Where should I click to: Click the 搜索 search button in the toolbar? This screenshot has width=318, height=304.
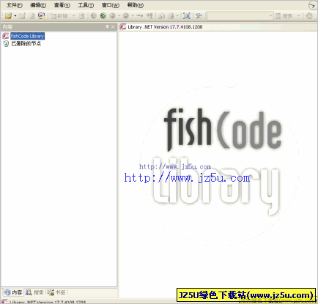(x=284, y=16)
